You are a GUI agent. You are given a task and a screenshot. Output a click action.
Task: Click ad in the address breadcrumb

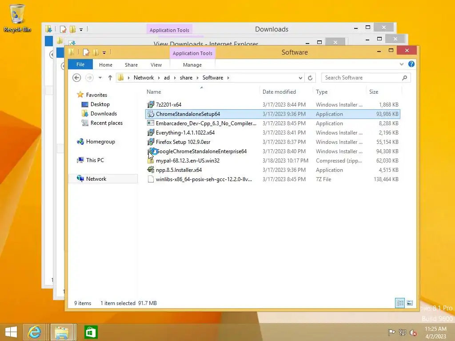pyautogui.click(x=167, y=78)
